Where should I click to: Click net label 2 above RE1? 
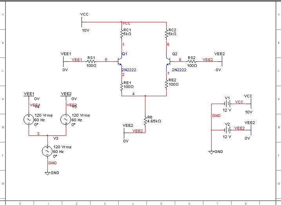[x=123, y=74]
